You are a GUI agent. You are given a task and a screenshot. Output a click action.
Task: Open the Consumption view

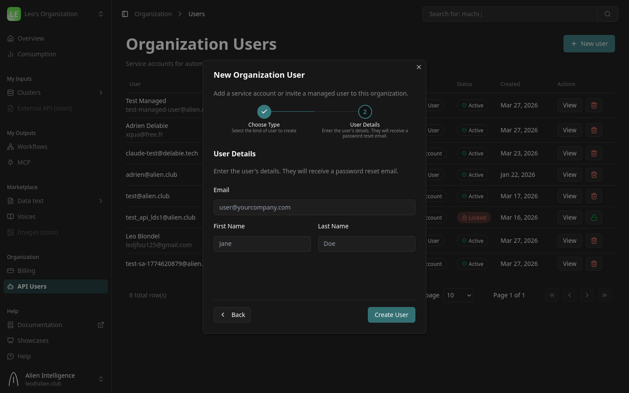coord(37,54)
